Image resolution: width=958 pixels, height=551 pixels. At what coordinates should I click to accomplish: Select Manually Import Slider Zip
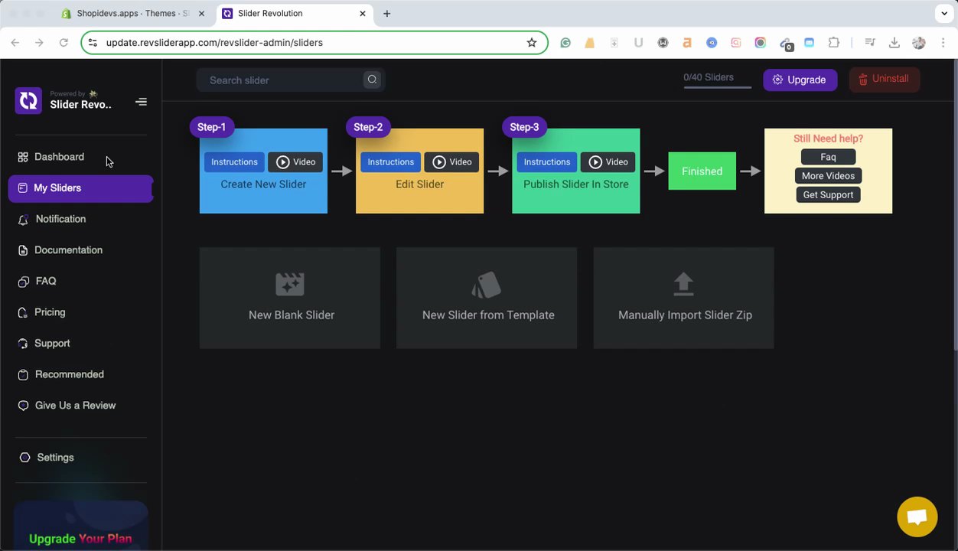[684, 298]
